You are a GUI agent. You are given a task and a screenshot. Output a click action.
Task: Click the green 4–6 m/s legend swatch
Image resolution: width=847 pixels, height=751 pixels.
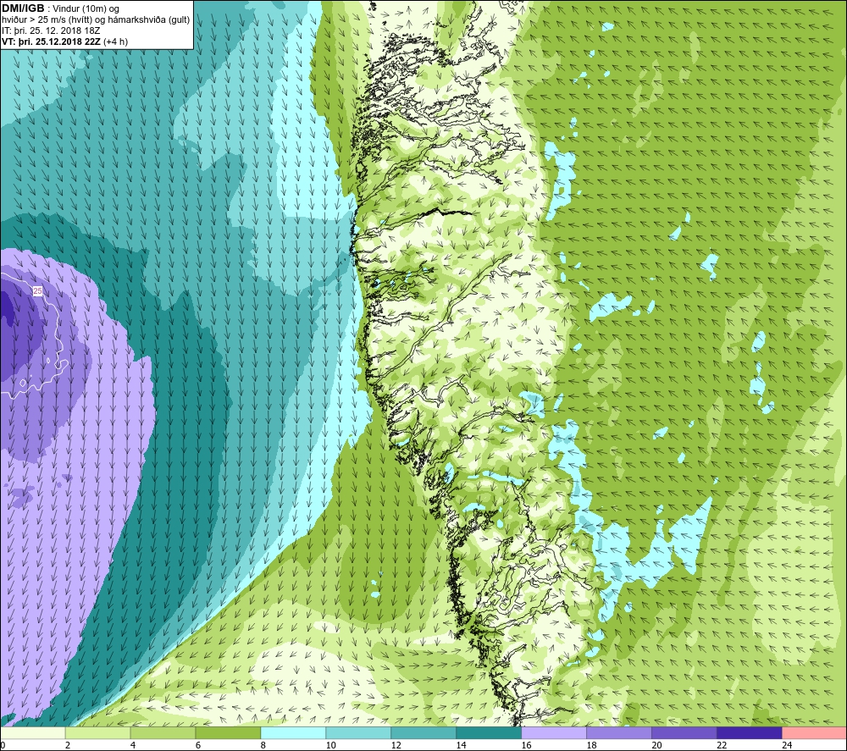coord(163,732)
